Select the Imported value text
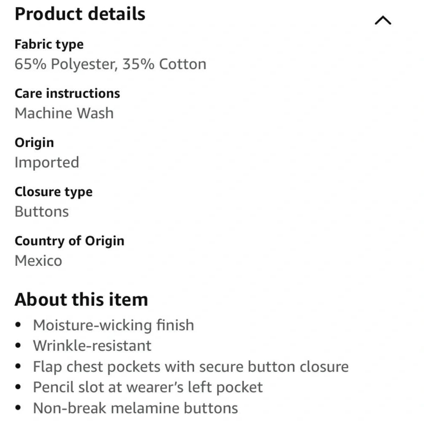This screenshot has width=424, height=424. pyautogui.click(x=47, y=162)
